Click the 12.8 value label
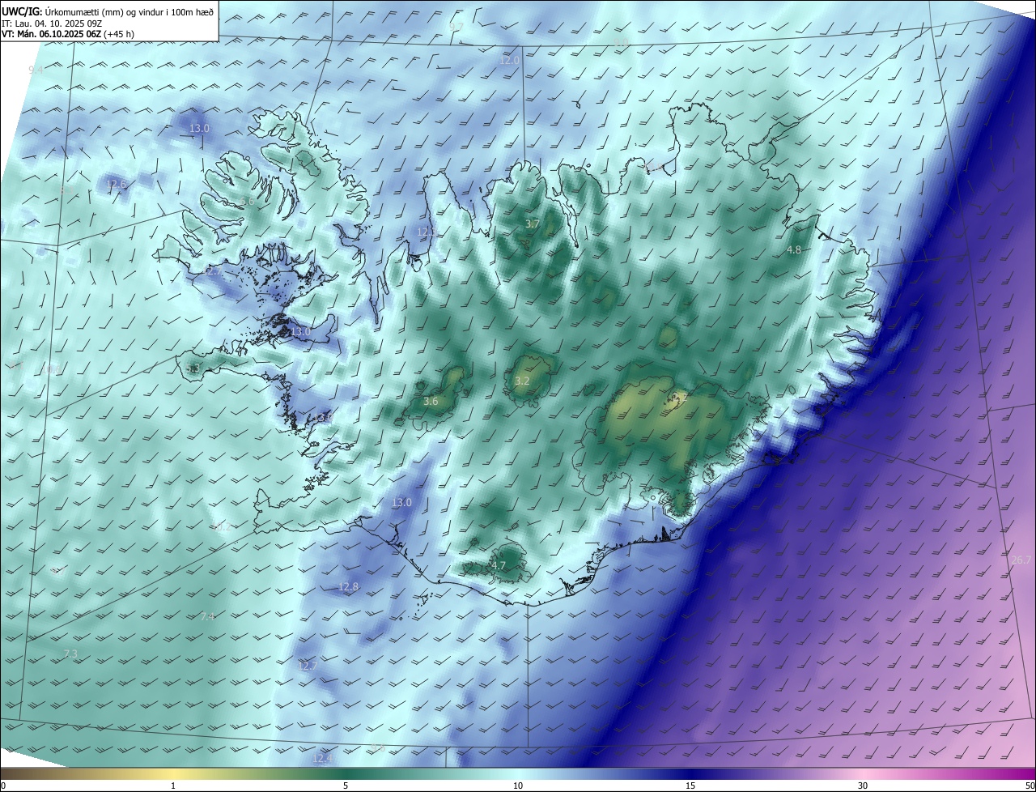 coord(348,586)
